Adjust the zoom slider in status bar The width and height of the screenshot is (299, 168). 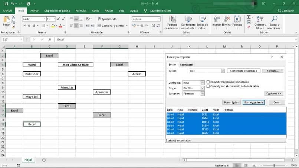click(x=274, y=165)
